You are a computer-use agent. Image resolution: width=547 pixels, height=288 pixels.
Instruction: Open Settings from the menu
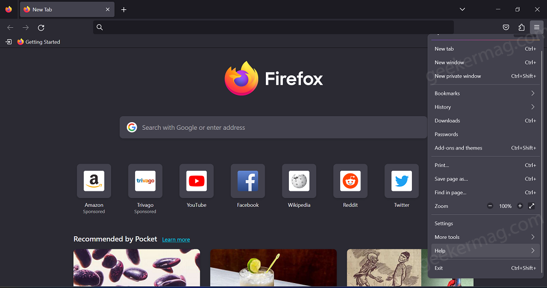pos(485,223)
